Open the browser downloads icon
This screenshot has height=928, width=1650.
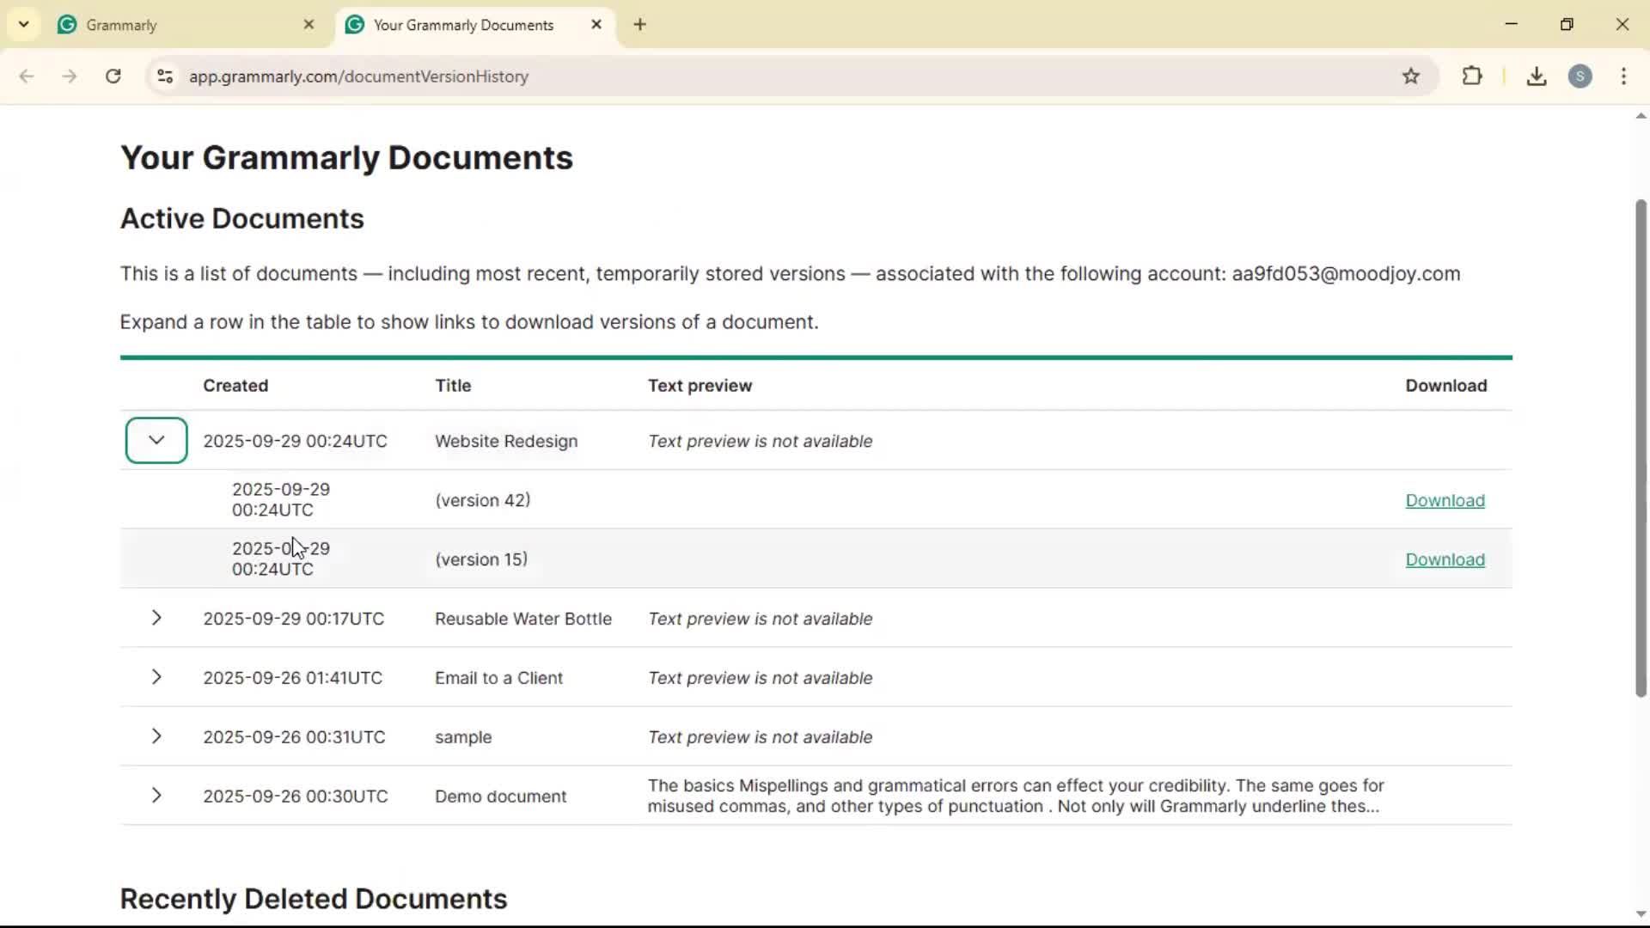1537,76
